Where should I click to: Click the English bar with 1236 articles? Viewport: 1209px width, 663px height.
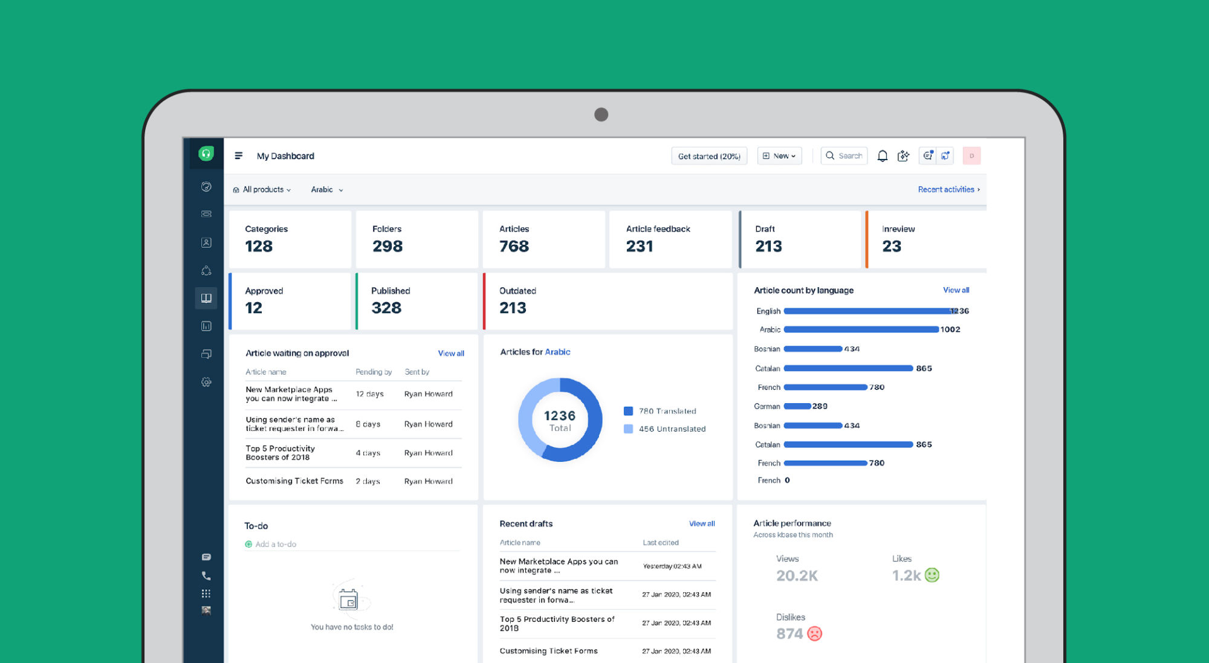point(869,311)
